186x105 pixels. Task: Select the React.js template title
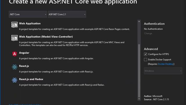click(24, 66)
